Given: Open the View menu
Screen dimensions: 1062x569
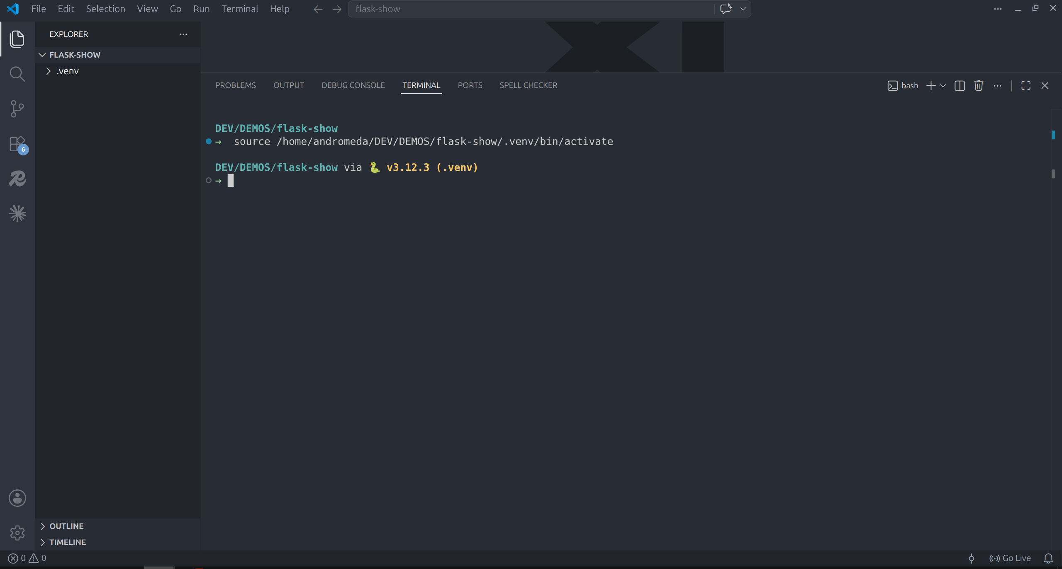Looking at the screenshot, I should pyautogui.click(x=147, y=9).
